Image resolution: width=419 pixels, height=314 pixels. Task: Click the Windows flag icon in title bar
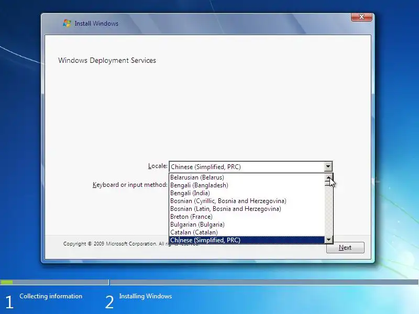click(67, 23)
